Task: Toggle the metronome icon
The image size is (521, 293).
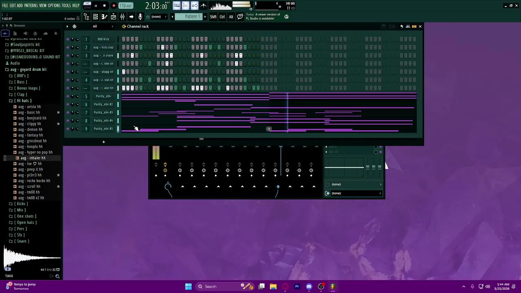Action: coord(203,6)
